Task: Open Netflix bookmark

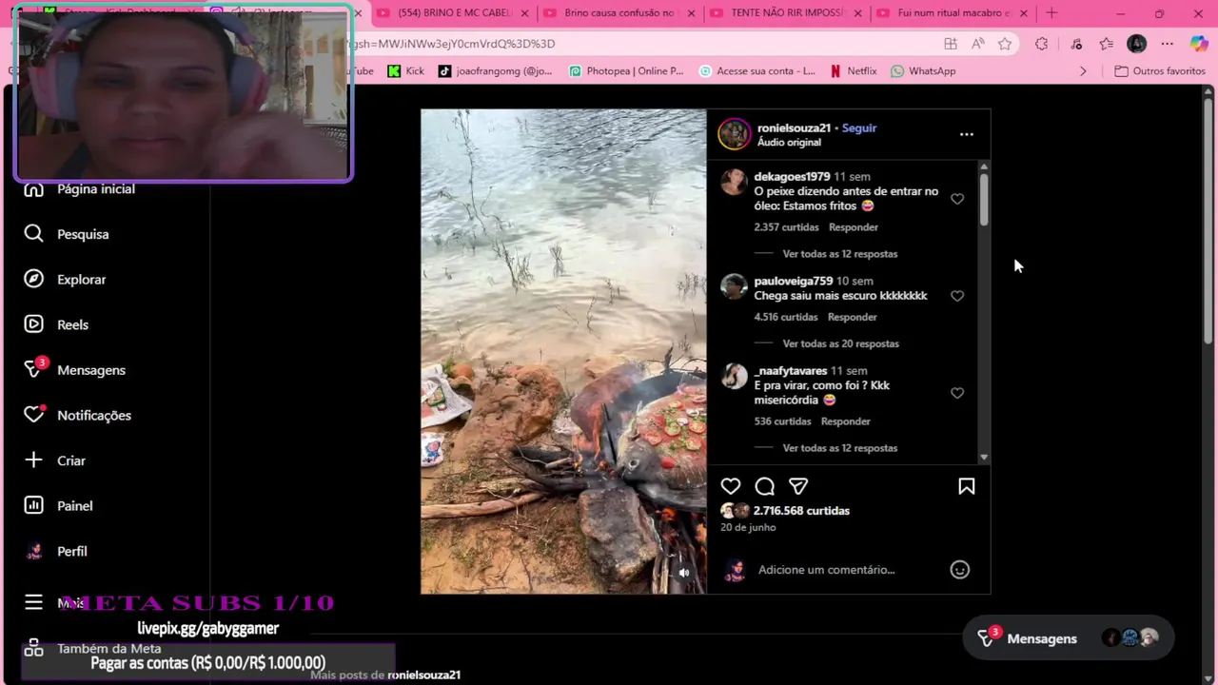Action: tap(853, 70)
